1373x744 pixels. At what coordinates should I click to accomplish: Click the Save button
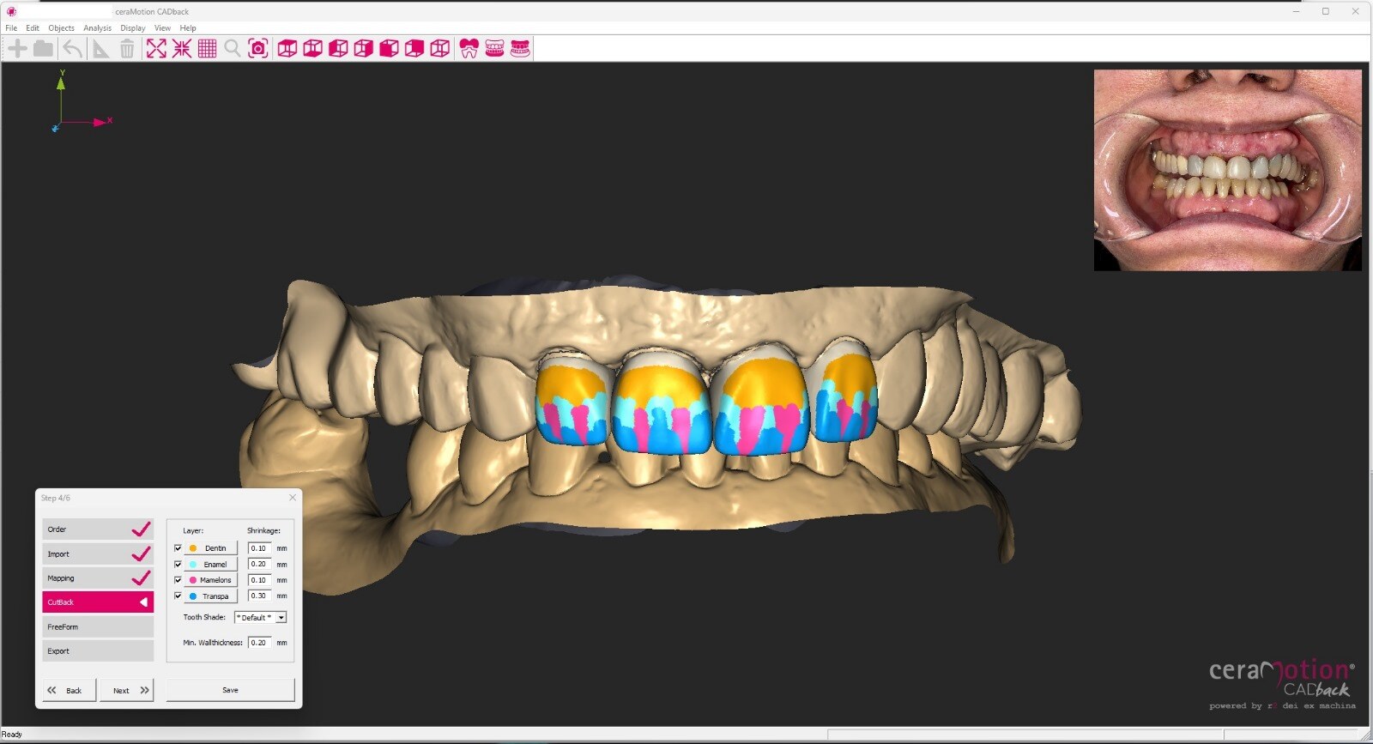tap(231, 690)
